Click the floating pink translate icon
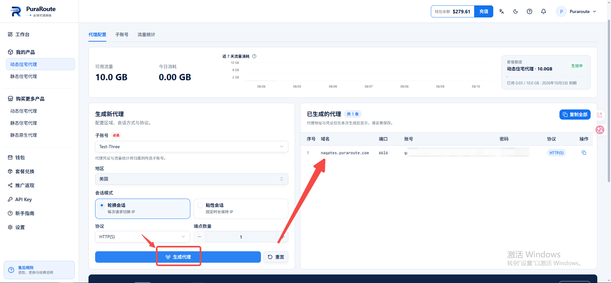 [600, 130]
